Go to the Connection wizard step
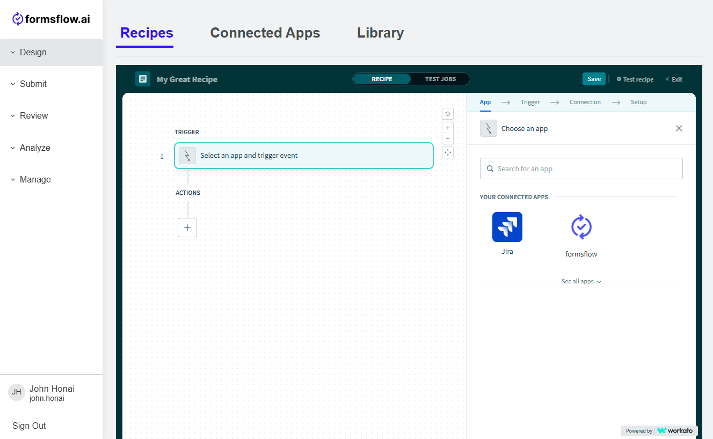The image size is (713, 439). click(585, 102)
